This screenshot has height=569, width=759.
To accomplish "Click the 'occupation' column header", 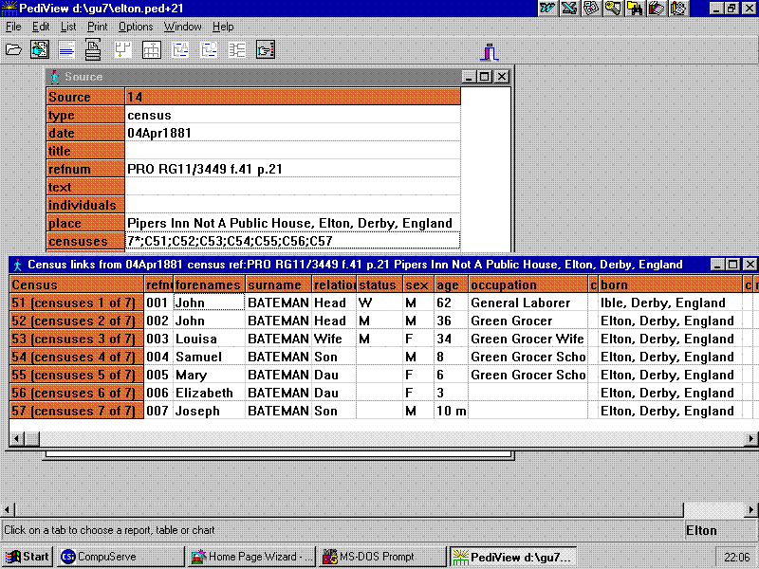I will (x=528, y=284).
